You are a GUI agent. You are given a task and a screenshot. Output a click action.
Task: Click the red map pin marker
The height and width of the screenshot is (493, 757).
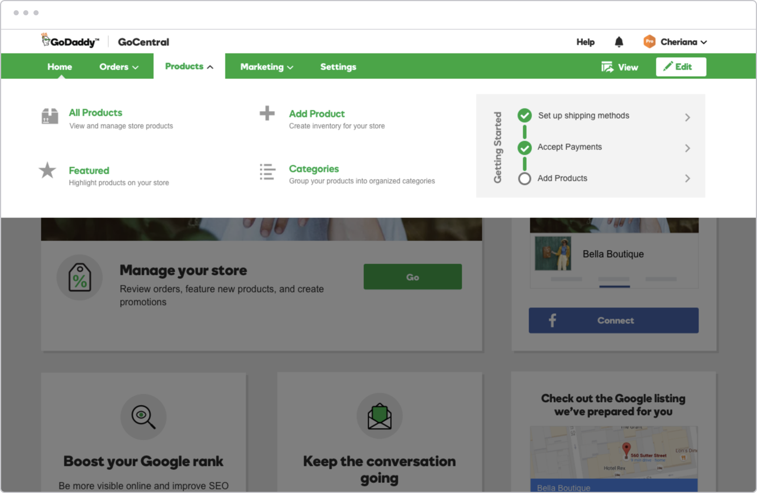pyautogui.click(x=626, y=450)
